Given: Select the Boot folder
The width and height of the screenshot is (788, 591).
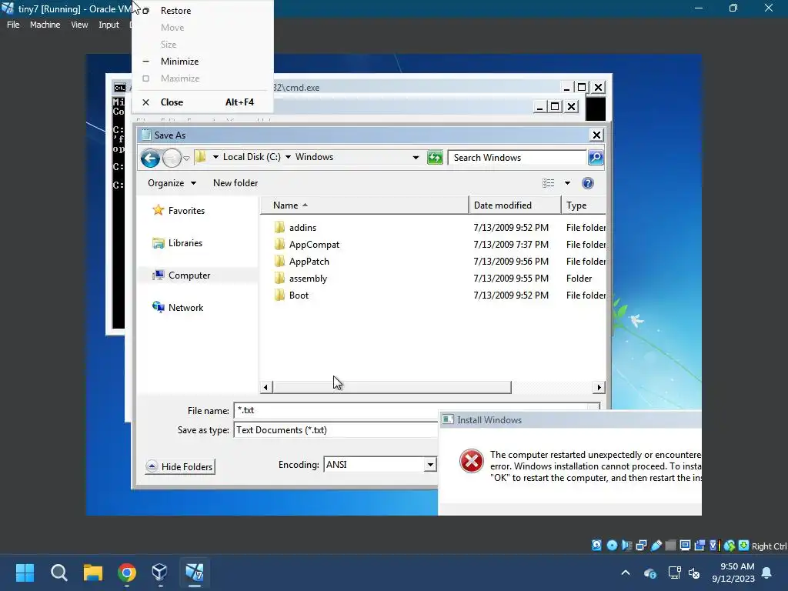Looking at the screenshot, I should (x=299, y=295).
